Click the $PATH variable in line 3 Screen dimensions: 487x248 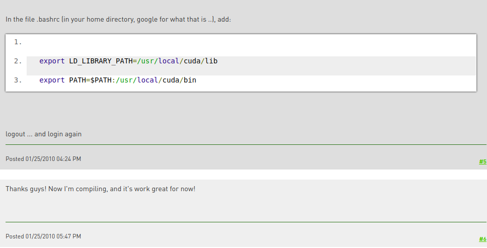tap(100, 80)
